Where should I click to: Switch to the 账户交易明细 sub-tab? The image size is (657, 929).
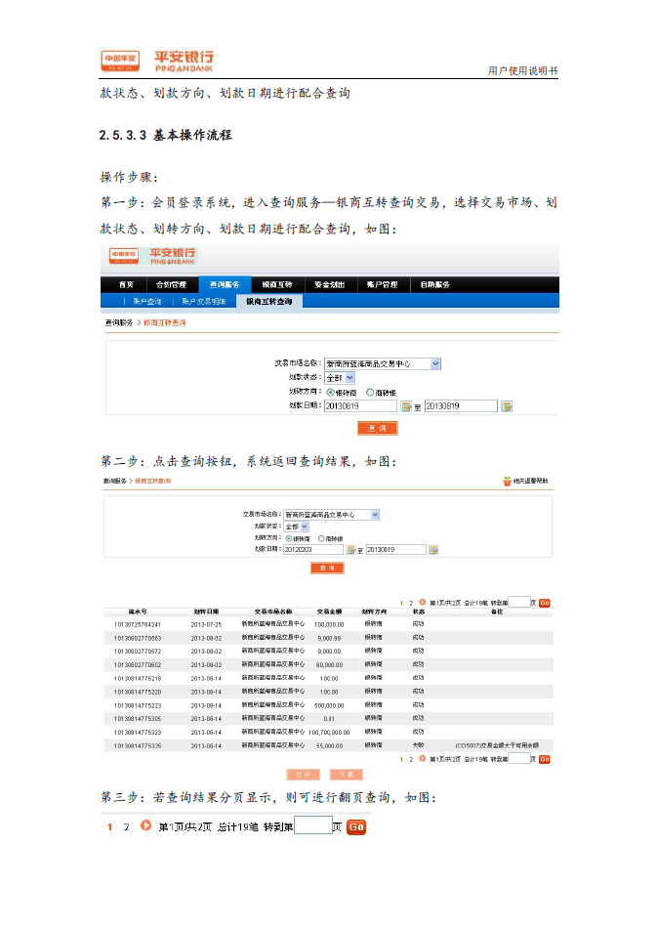204,302
